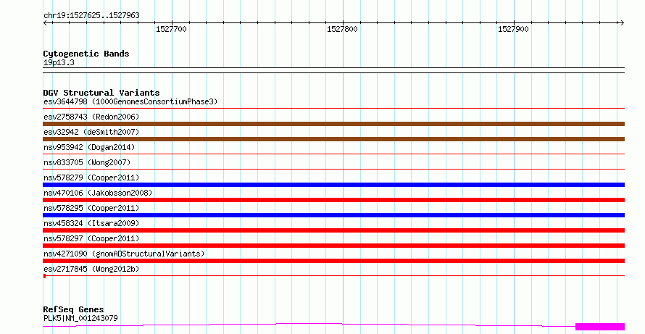Image resolution: width=645 pixels, height=334 pixels.
Task: Open variant esv3644798 (1000GenomesConsortiumPhase3) label
Action: (x=130, y=101)
